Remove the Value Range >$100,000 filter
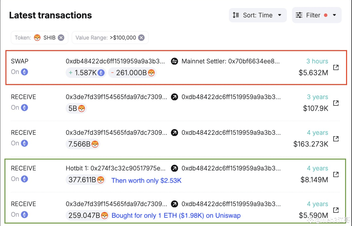 (141, 37)
